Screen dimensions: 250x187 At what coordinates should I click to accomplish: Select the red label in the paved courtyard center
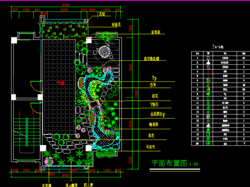pyautogui.click(x=60, y=83)
